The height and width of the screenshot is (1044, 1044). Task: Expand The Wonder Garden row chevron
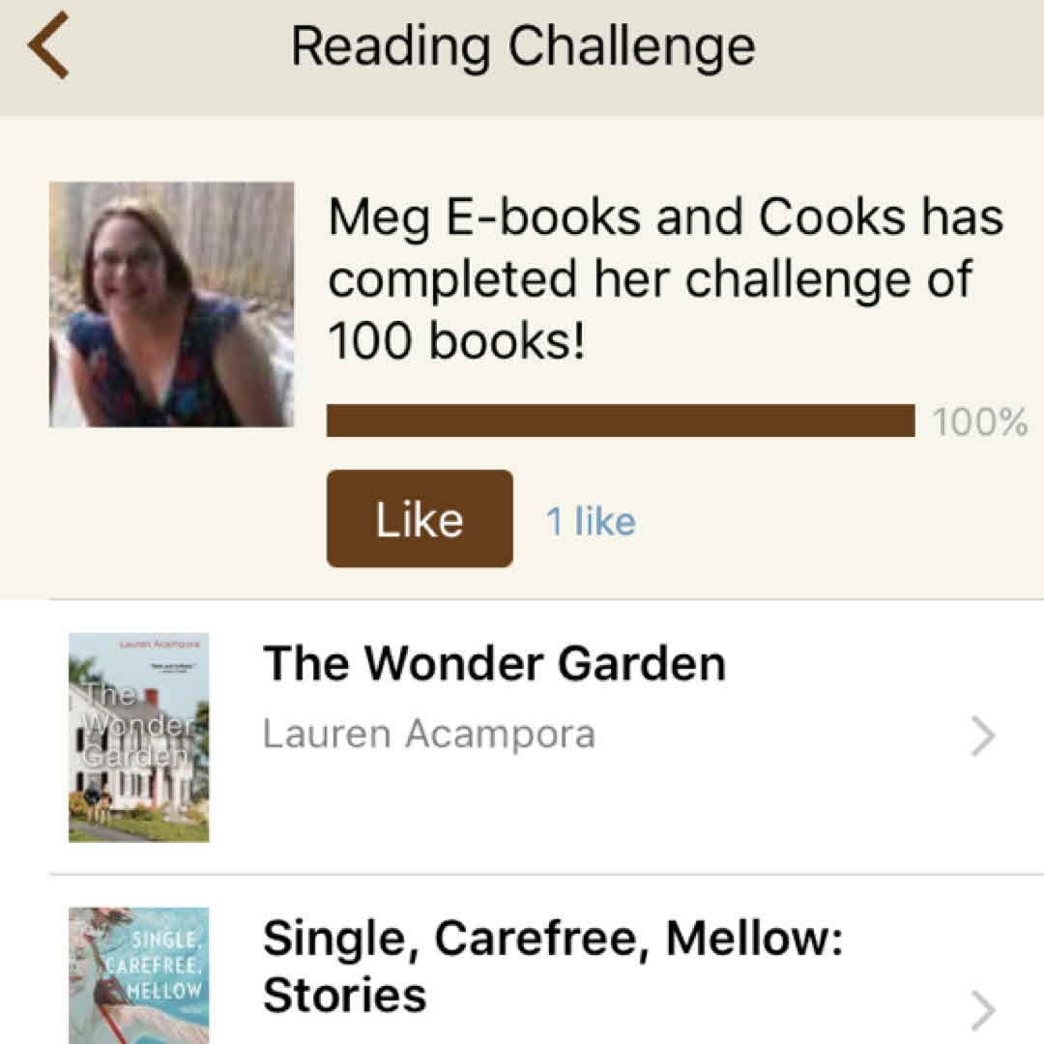point(982,738)
